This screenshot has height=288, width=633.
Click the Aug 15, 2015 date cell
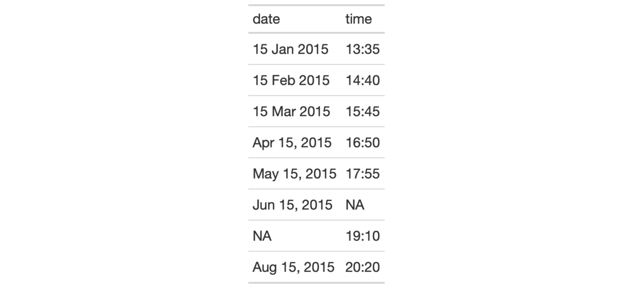293,267
